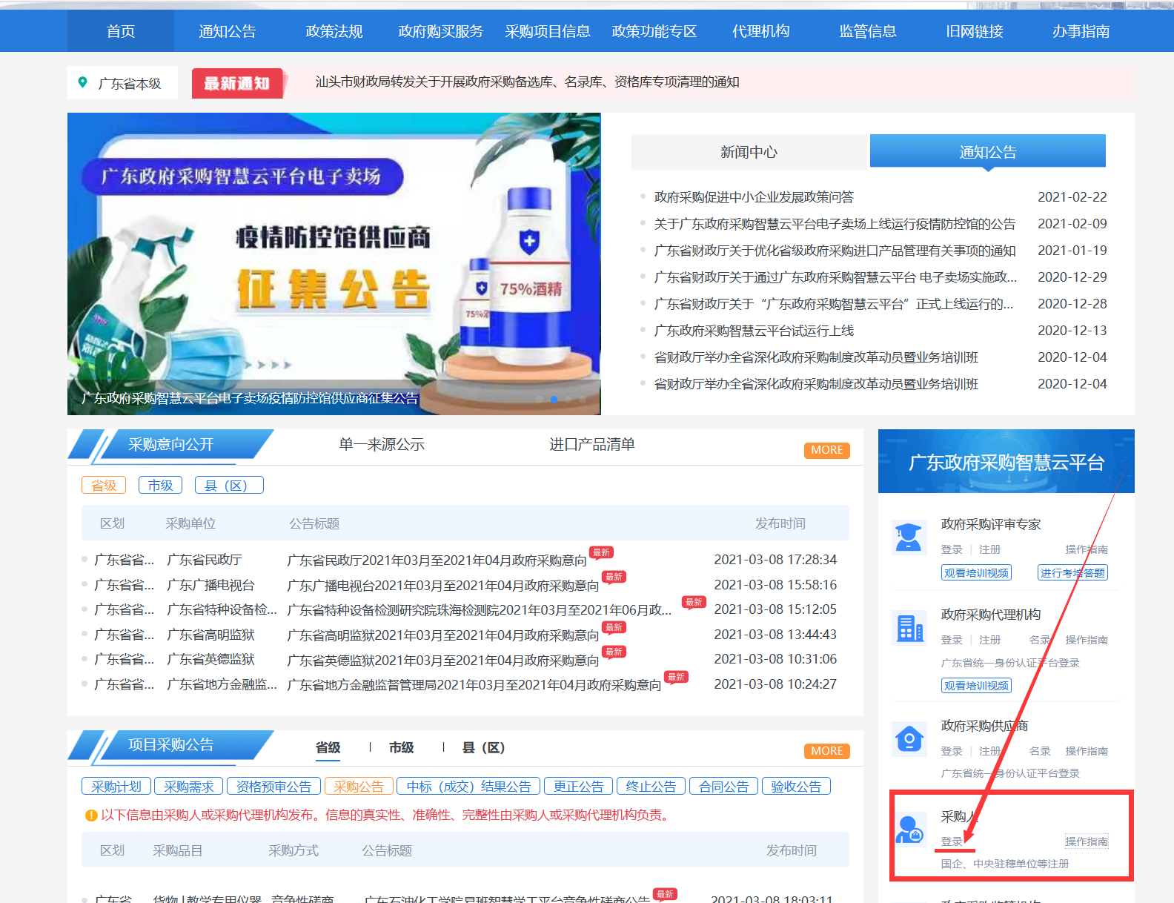Switch to the 单一来源公示 tab
The width and height of the screenshot is (1174, 903).
382,444
